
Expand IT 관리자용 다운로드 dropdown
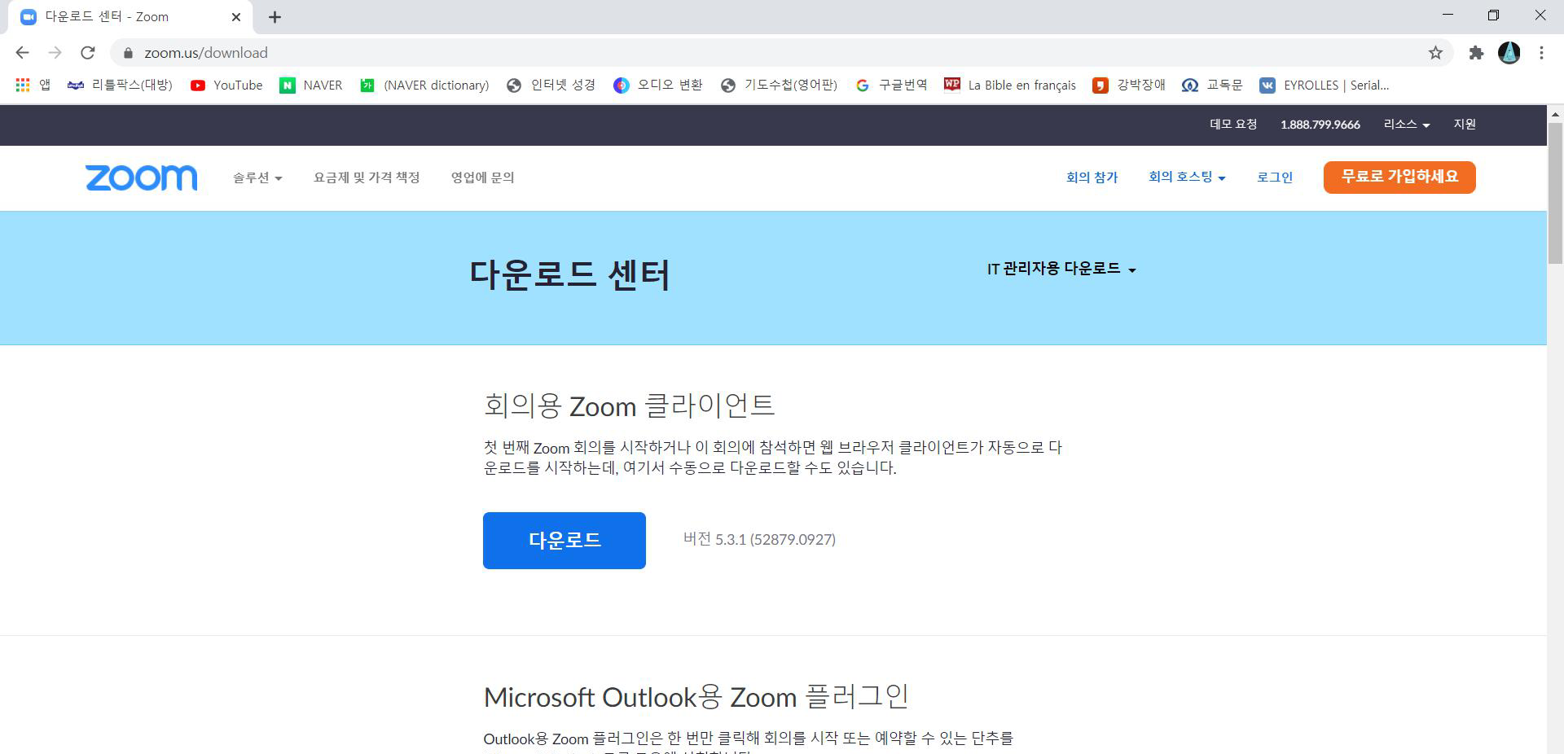[1061, 269]
